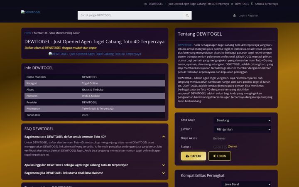Open the Login / Register link
This screenshot has height=187, width=299.
coord(248,15)
